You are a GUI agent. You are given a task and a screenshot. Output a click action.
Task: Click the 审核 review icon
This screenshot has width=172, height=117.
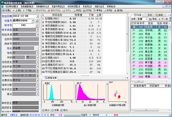95,10
